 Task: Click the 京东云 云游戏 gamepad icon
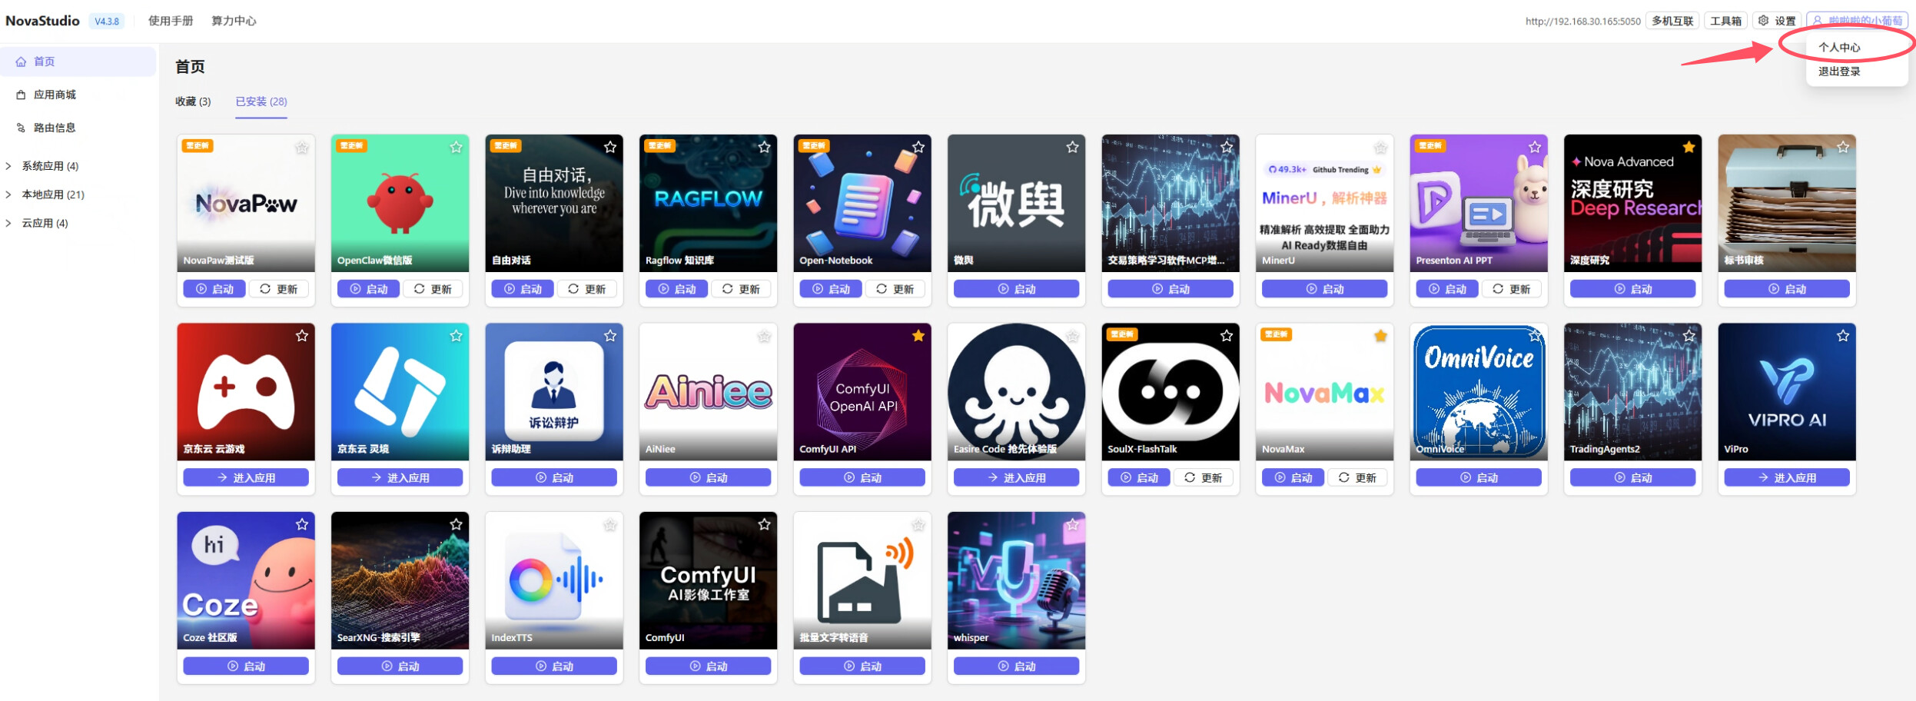(x=246, y=392)
